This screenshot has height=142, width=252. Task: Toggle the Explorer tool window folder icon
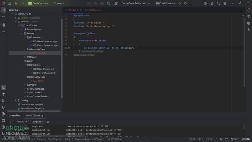tap(3, 10)
